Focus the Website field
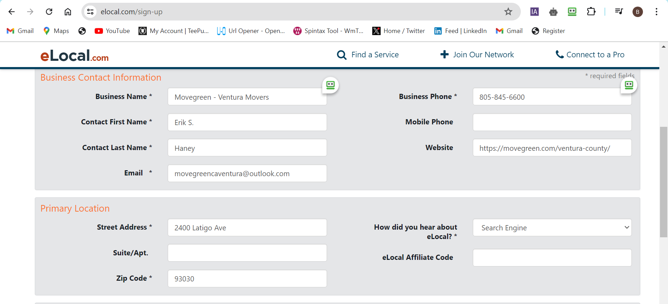Screen dimensions: 668x304 (552, 148)
